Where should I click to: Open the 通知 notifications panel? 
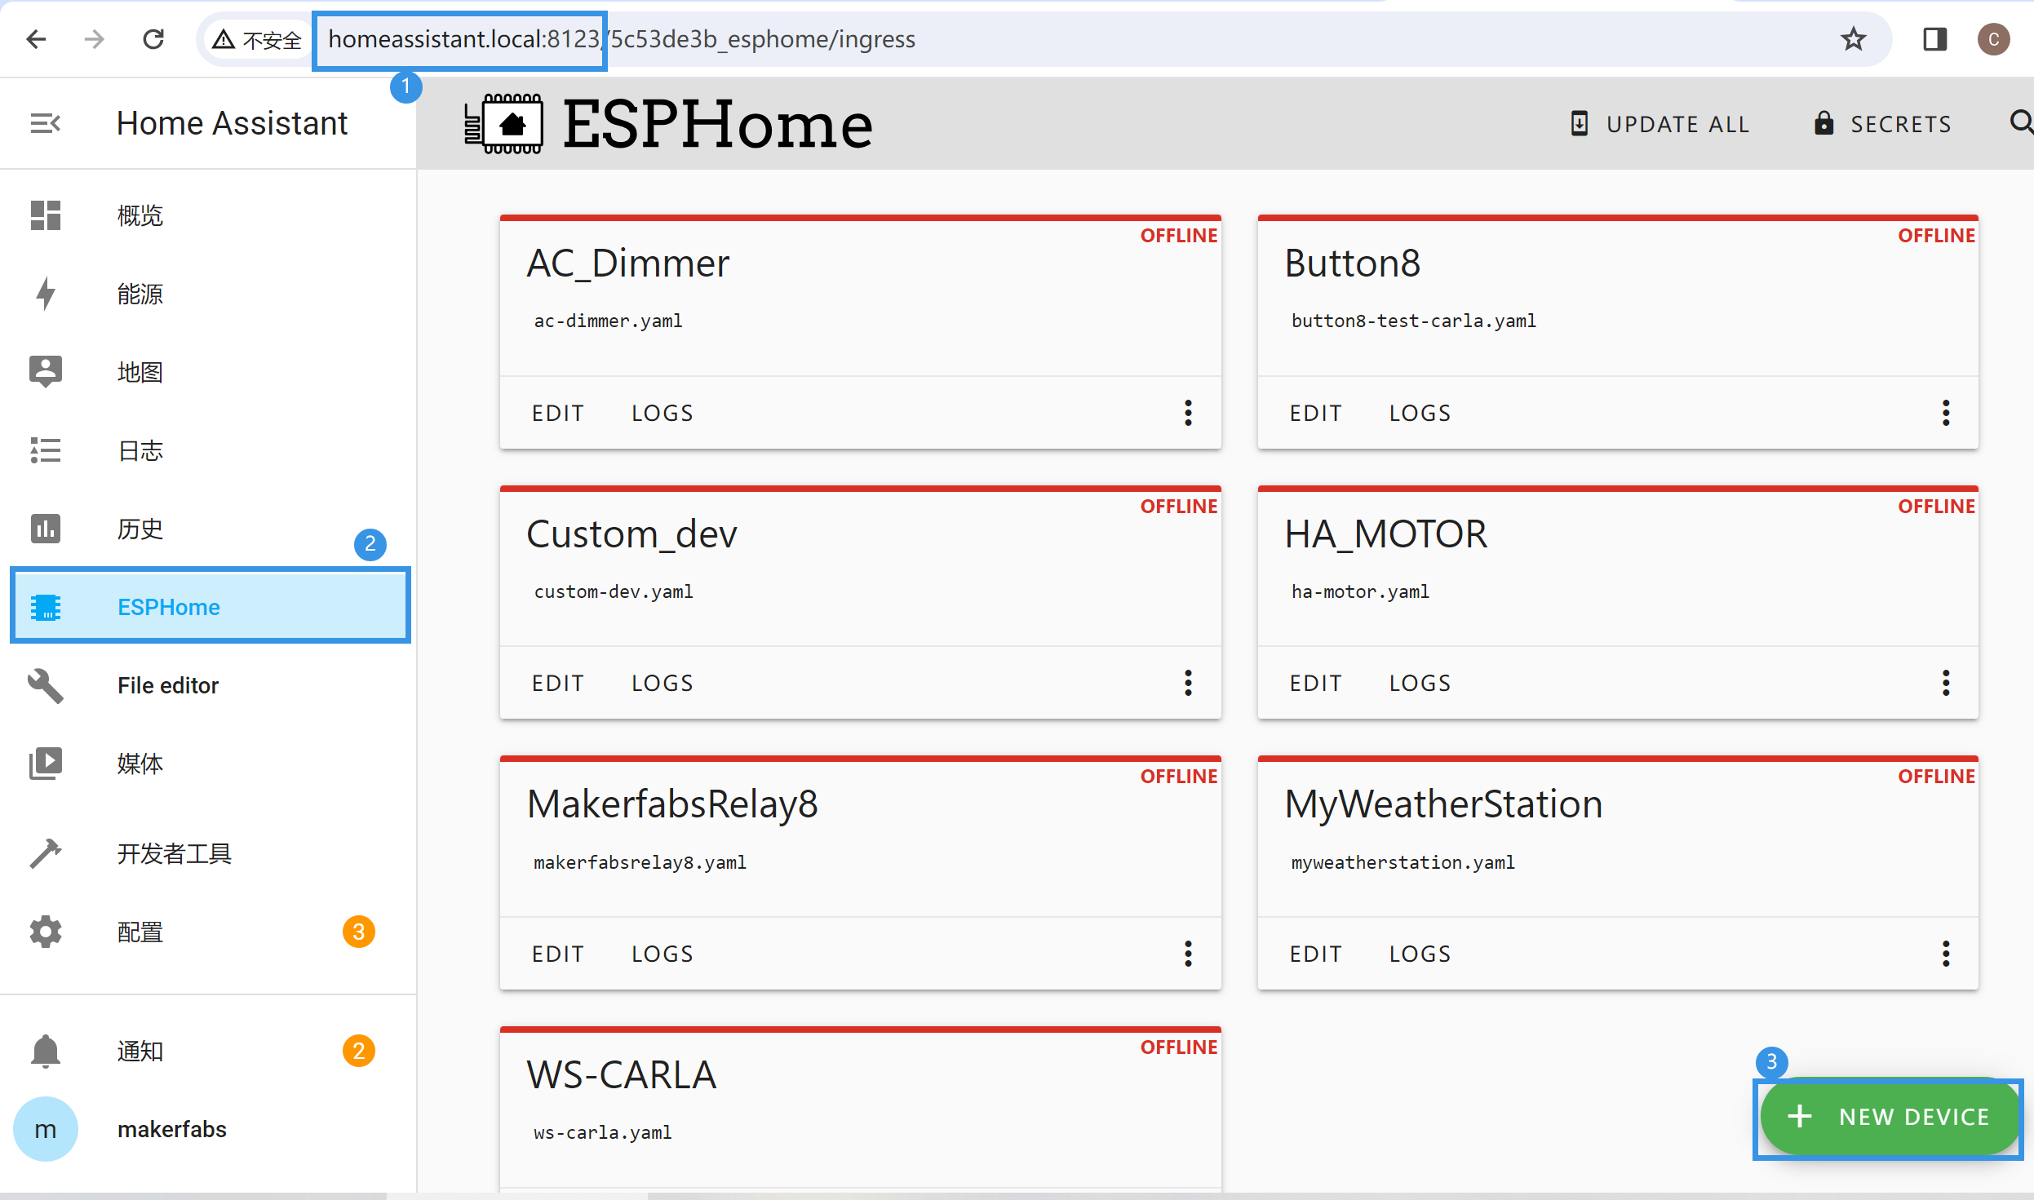(208, 1051)
